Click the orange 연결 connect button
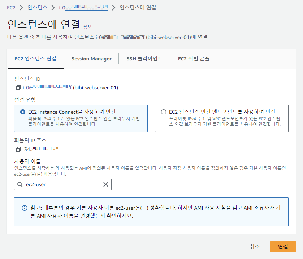Screen dimensions: 303x259 coord(283,247)
